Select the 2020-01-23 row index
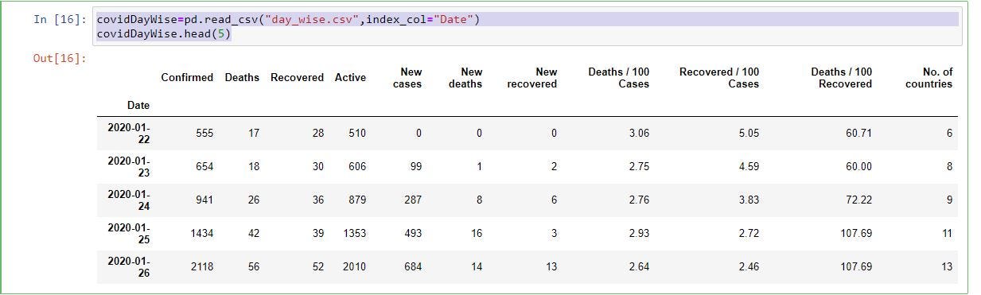 pyautogui.click(x=129, y=166)
